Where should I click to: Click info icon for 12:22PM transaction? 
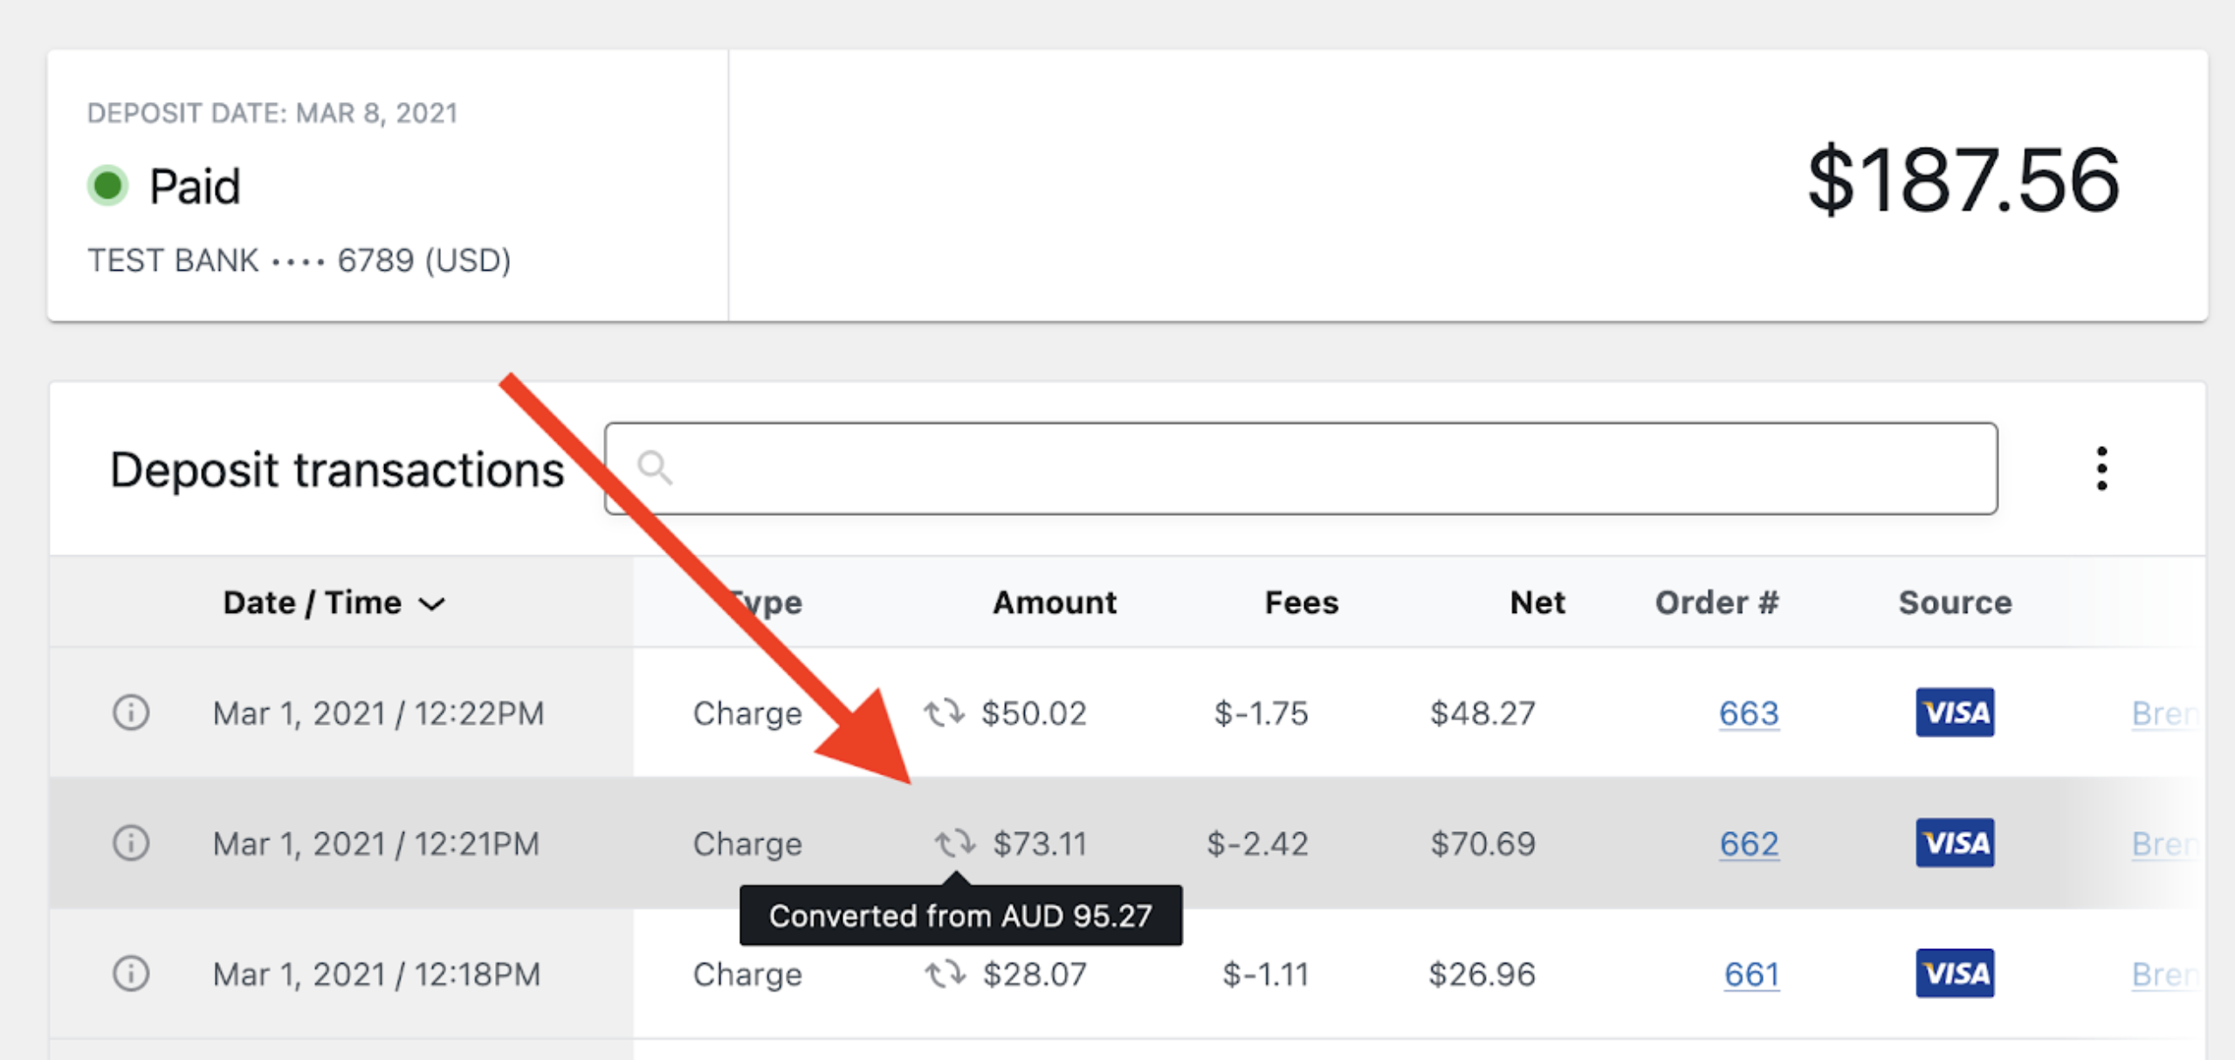131,712
